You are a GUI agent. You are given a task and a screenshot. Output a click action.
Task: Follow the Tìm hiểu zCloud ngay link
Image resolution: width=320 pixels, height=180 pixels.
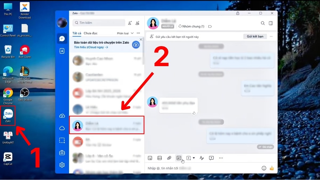coord(91,47)
